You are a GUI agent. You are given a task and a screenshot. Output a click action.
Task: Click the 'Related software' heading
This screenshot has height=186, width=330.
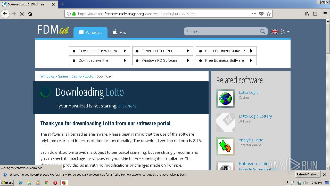point(240,80)
